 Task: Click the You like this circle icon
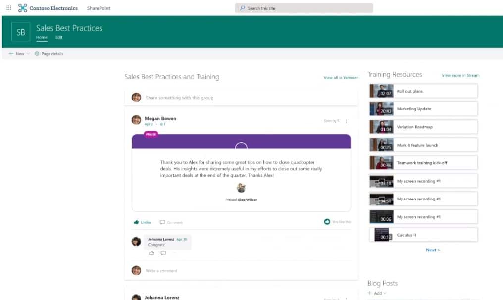tap(327, 222)
